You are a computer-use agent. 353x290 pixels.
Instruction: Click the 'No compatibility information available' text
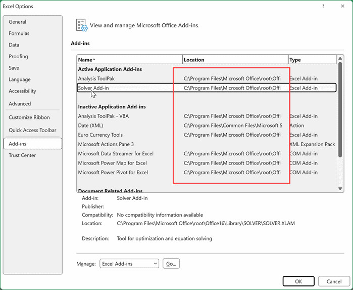click(x=160, y=215)
